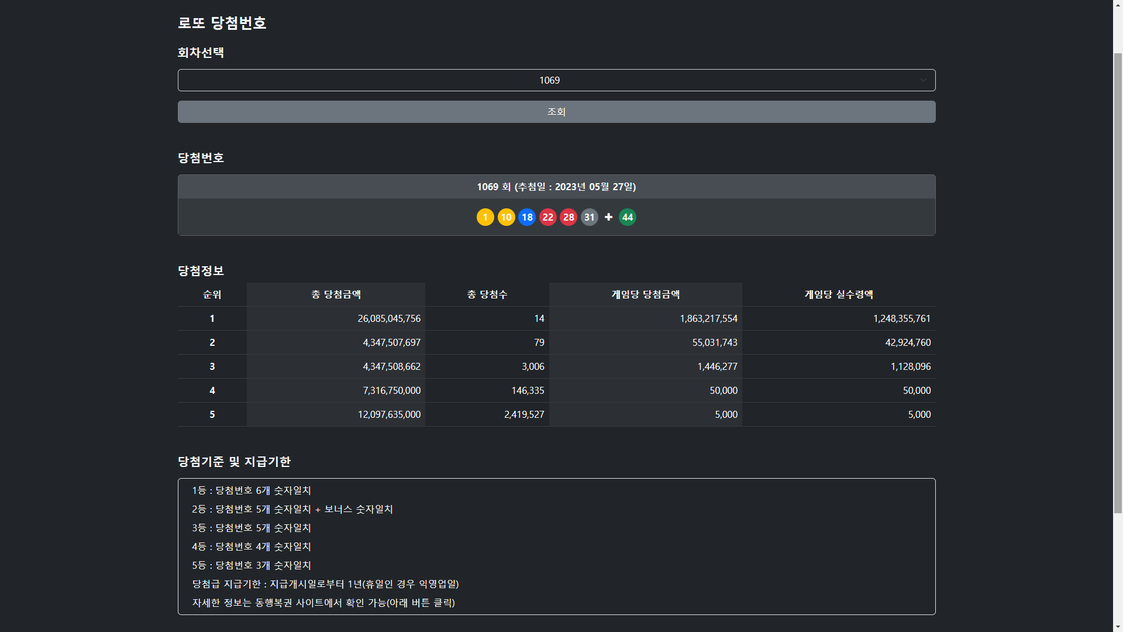Image resolution: width=1123 pixels, height=632 pixels.
Task: Click the 1069 회 draw date header
Action: [x=556, y=187]
